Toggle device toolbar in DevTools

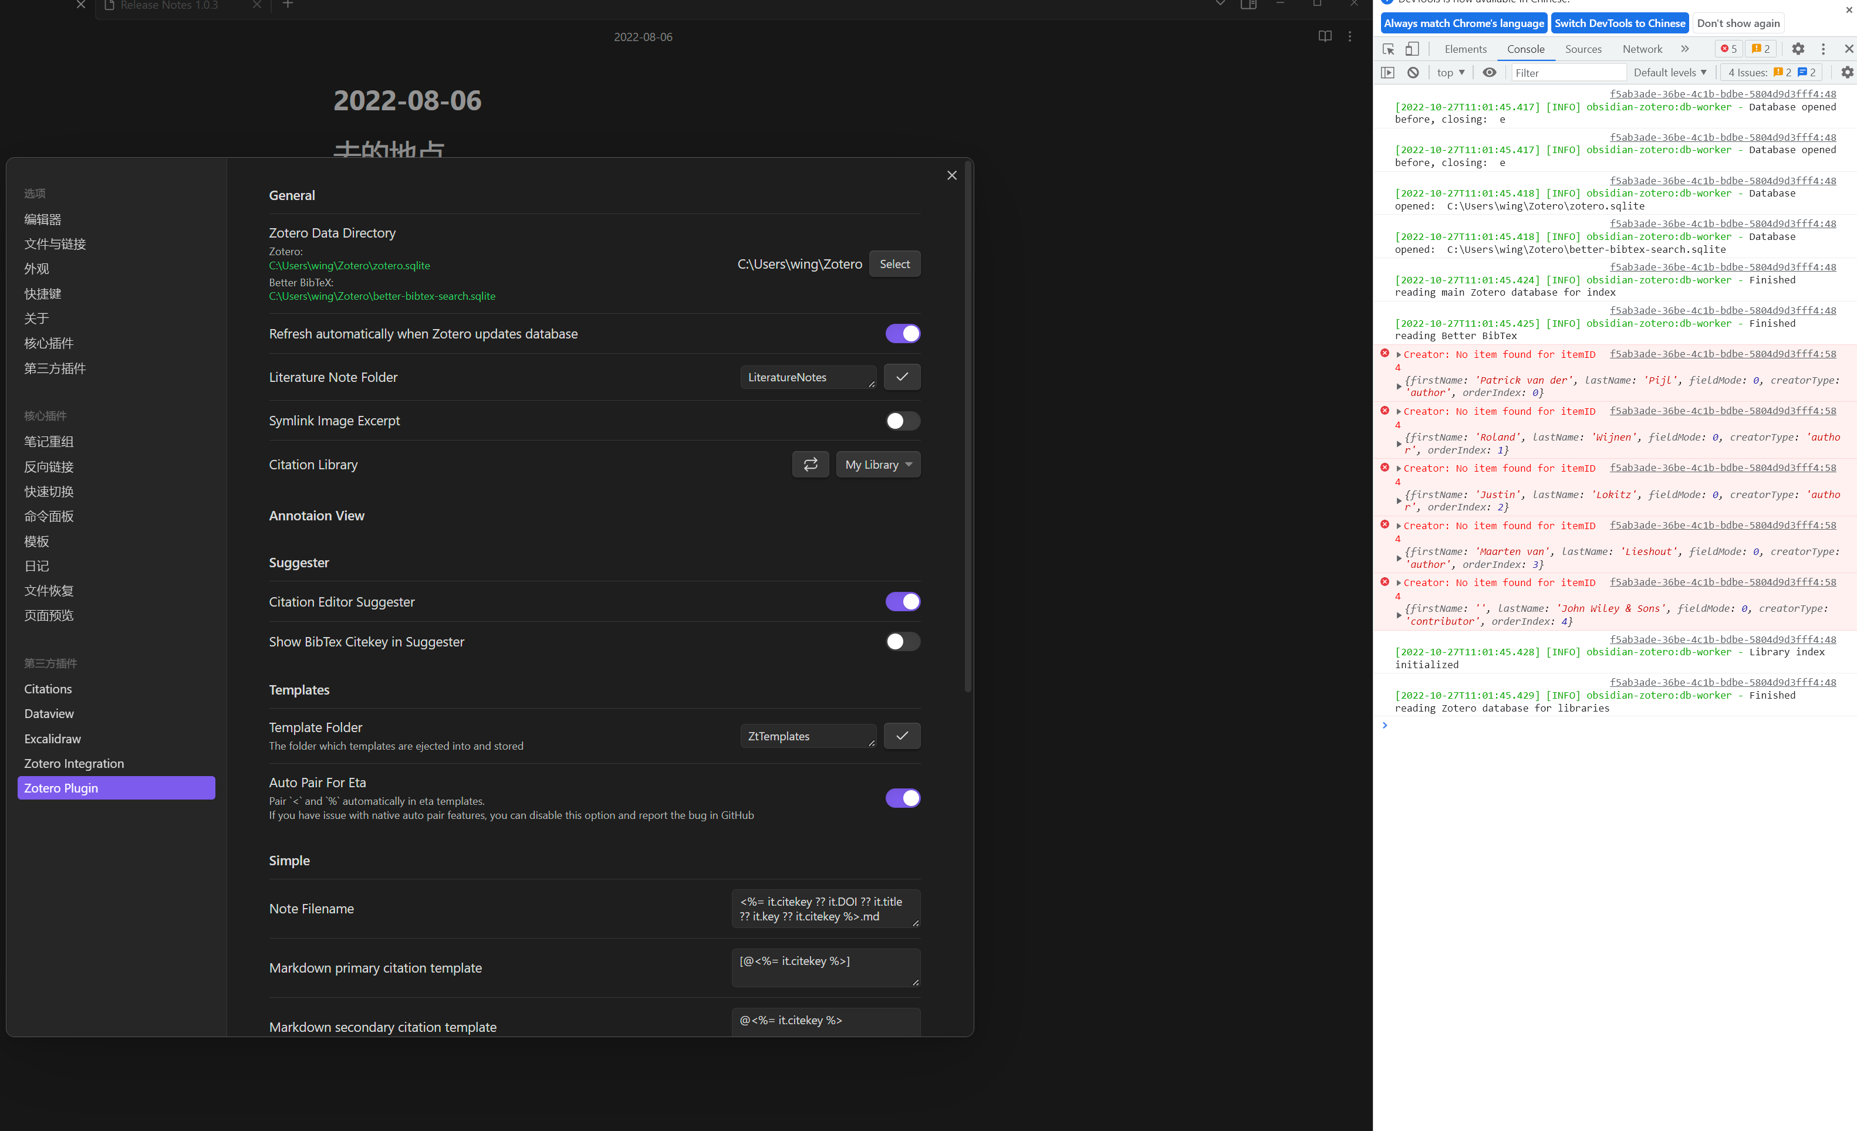pyautogui.click(x=1413, y=48)
